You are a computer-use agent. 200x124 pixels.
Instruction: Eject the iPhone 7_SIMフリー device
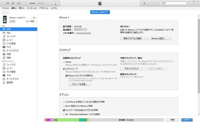click(34, 18)
